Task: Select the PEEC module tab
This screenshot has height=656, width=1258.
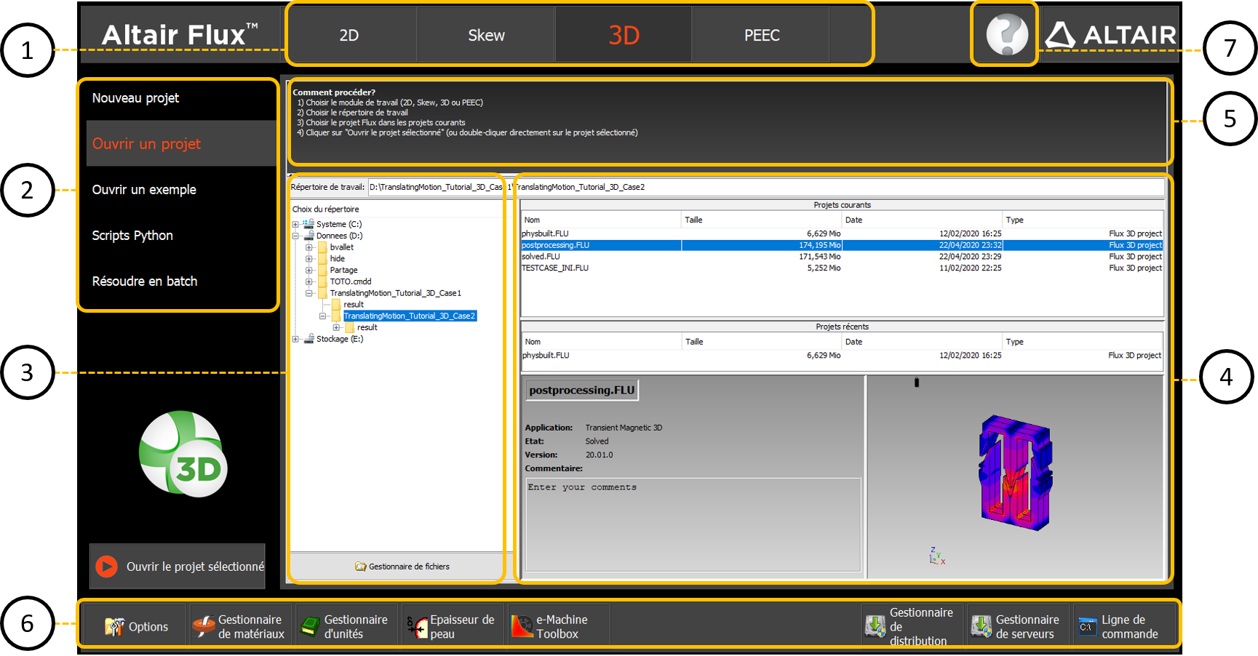Action: 761,35
